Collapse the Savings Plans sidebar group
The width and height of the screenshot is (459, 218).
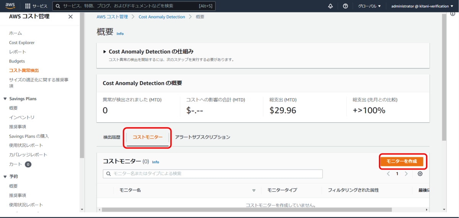(5, 99)
